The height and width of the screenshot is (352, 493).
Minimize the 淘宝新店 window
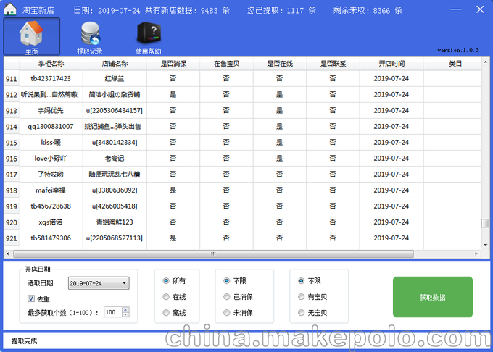(x=455, y=9)
